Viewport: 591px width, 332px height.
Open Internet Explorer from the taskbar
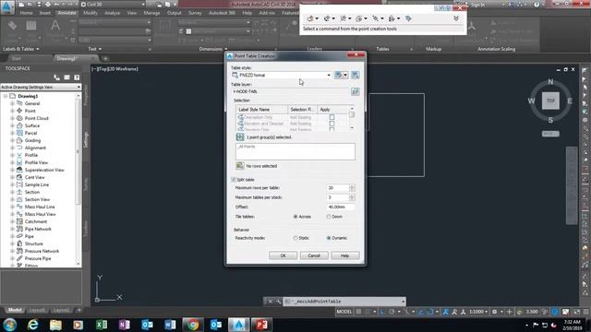pyautogui.click(x=33, y=325)
